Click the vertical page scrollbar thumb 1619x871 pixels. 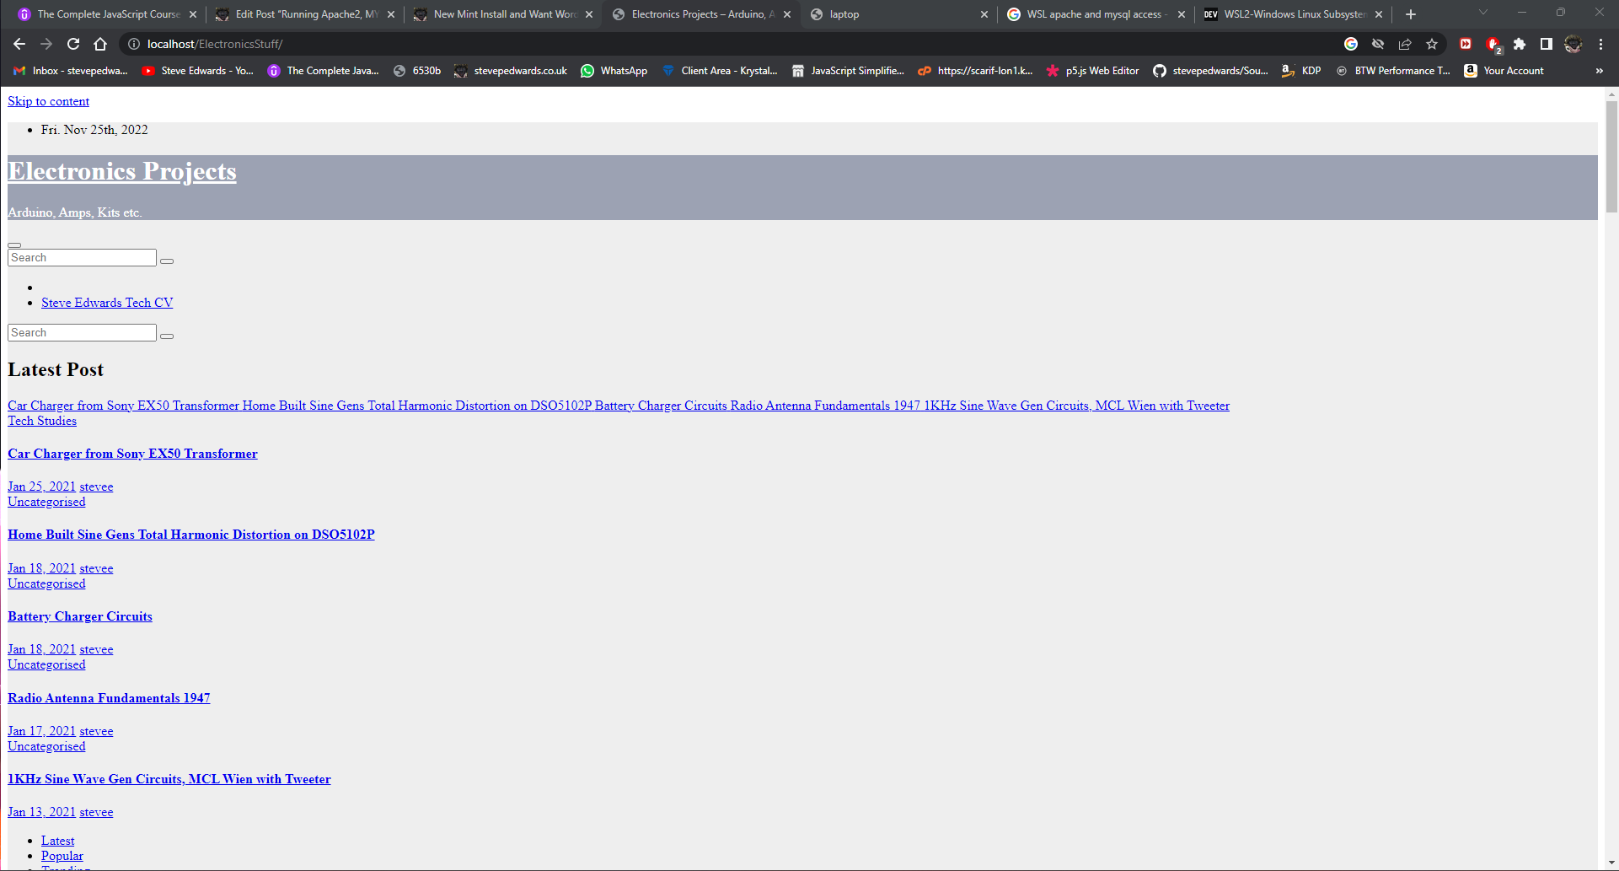[x=1611, y=156]
